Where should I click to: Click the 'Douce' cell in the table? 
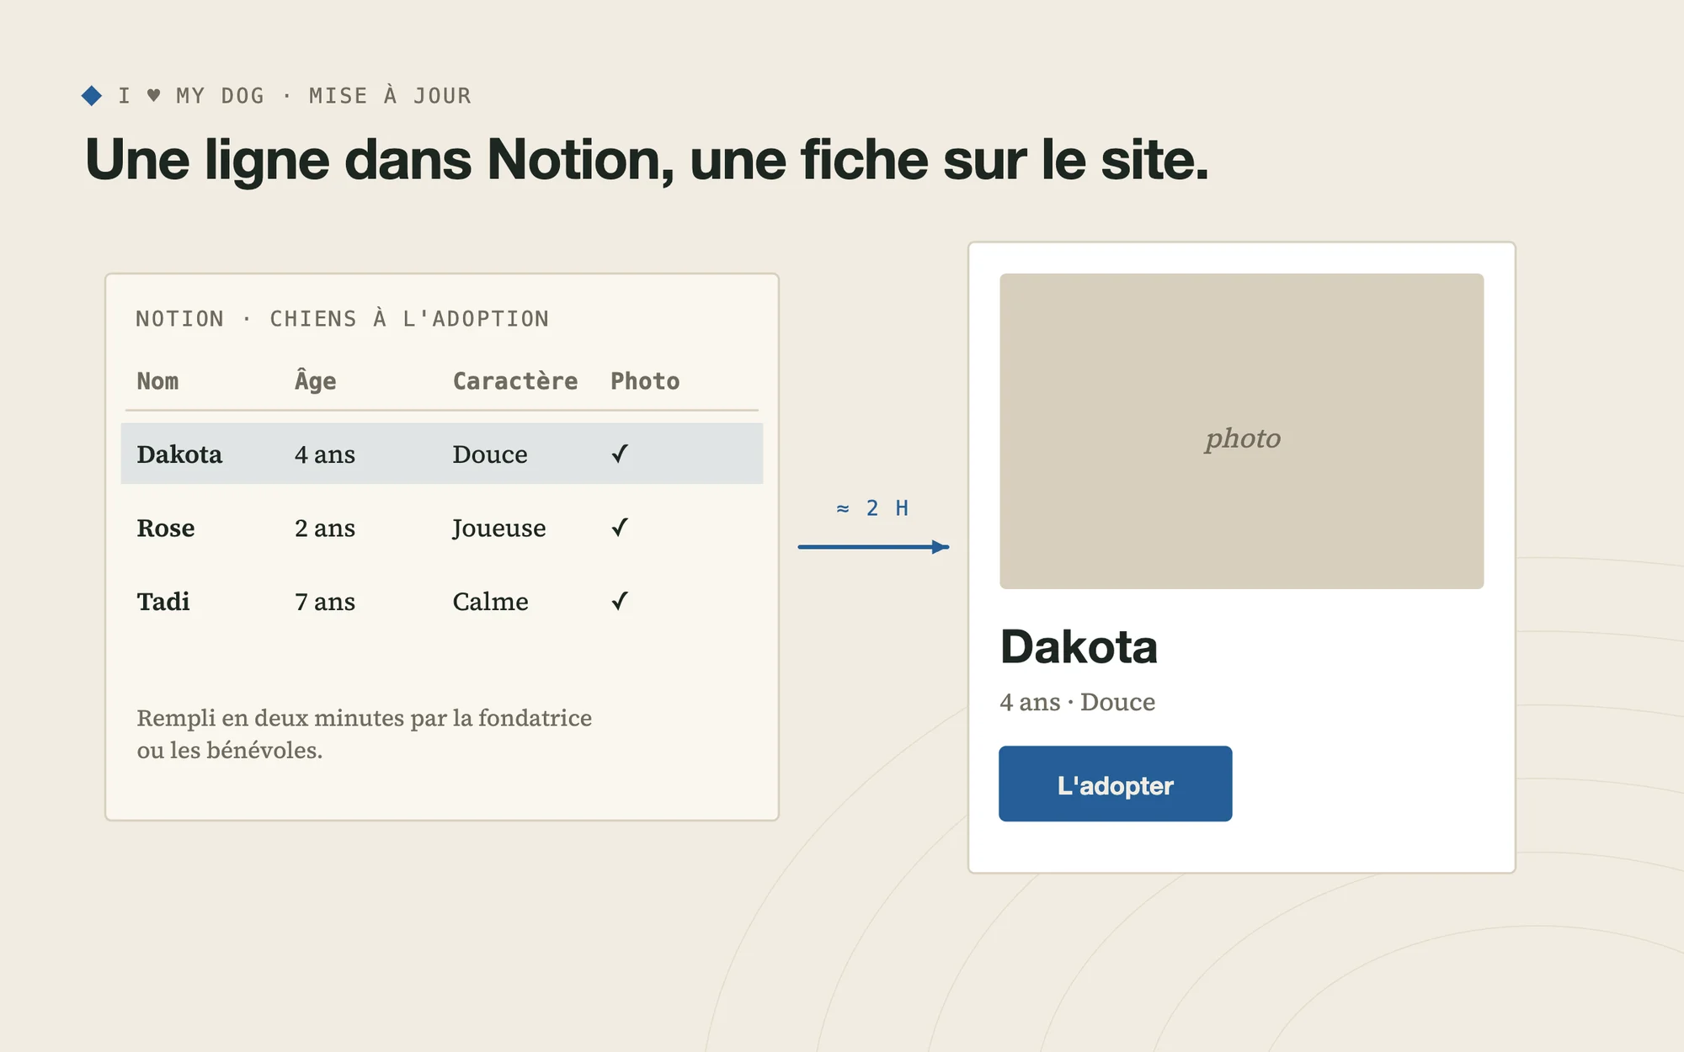(x=490, y=454)
